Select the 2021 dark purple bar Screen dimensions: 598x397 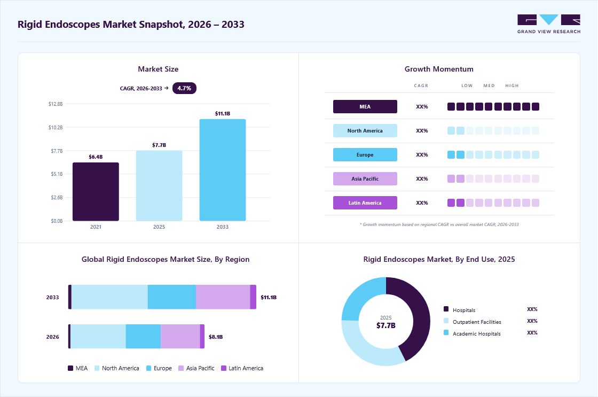(x=96, y=192)
